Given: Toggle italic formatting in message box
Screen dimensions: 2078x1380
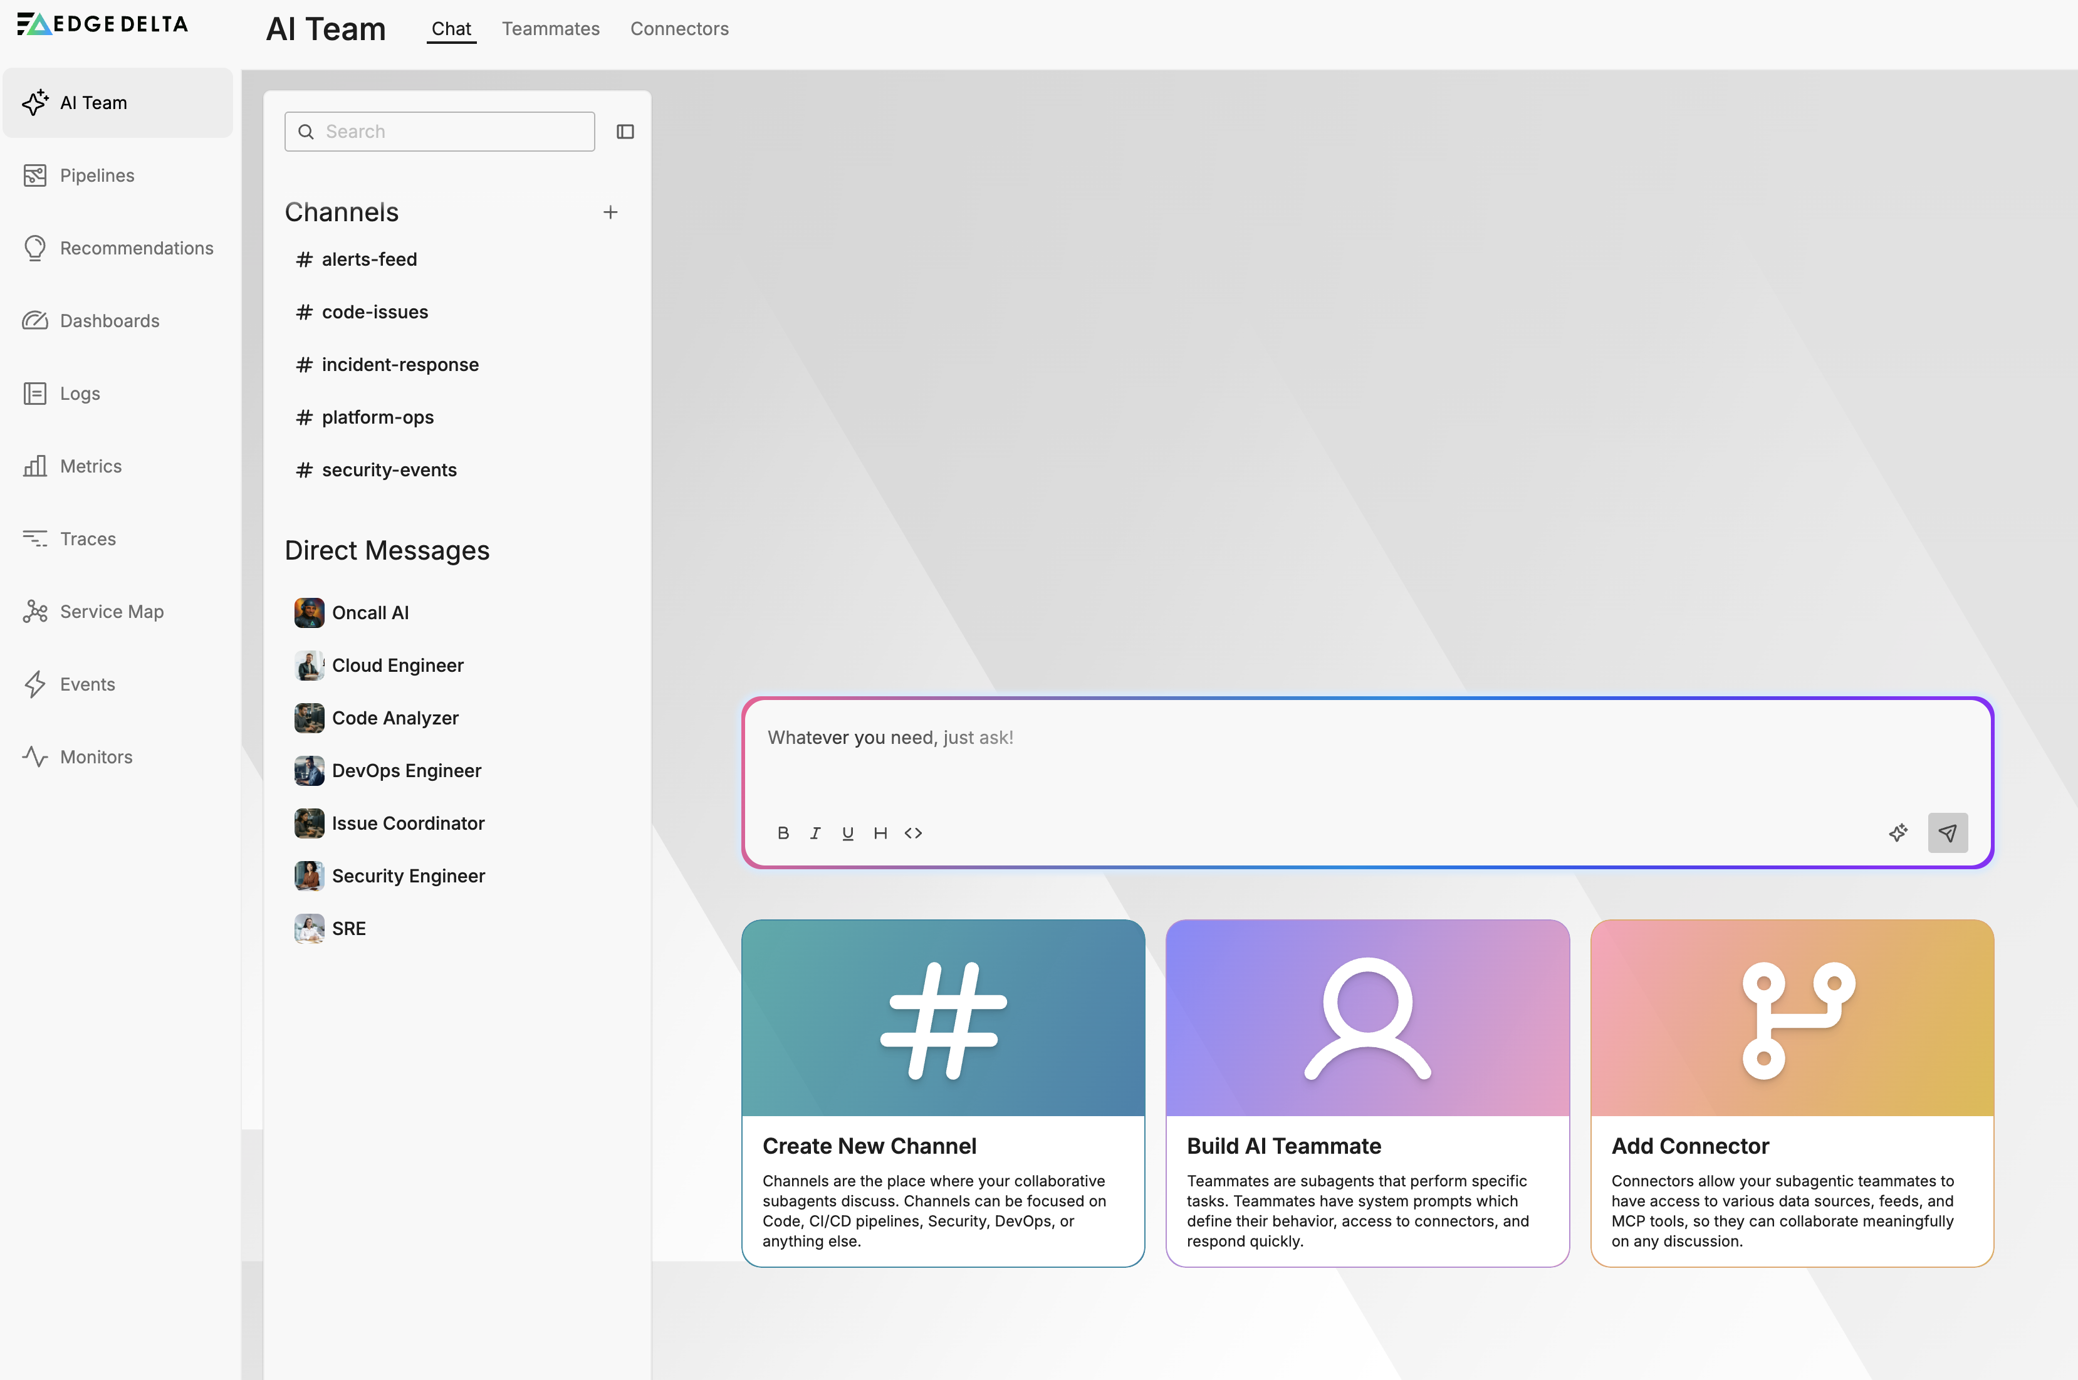Looking at the screenshot, I should [815, 833].
